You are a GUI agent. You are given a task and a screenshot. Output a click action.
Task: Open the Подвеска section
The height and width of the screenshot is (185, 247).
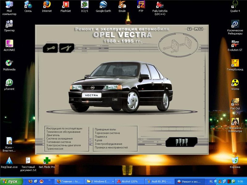(101, 137)
